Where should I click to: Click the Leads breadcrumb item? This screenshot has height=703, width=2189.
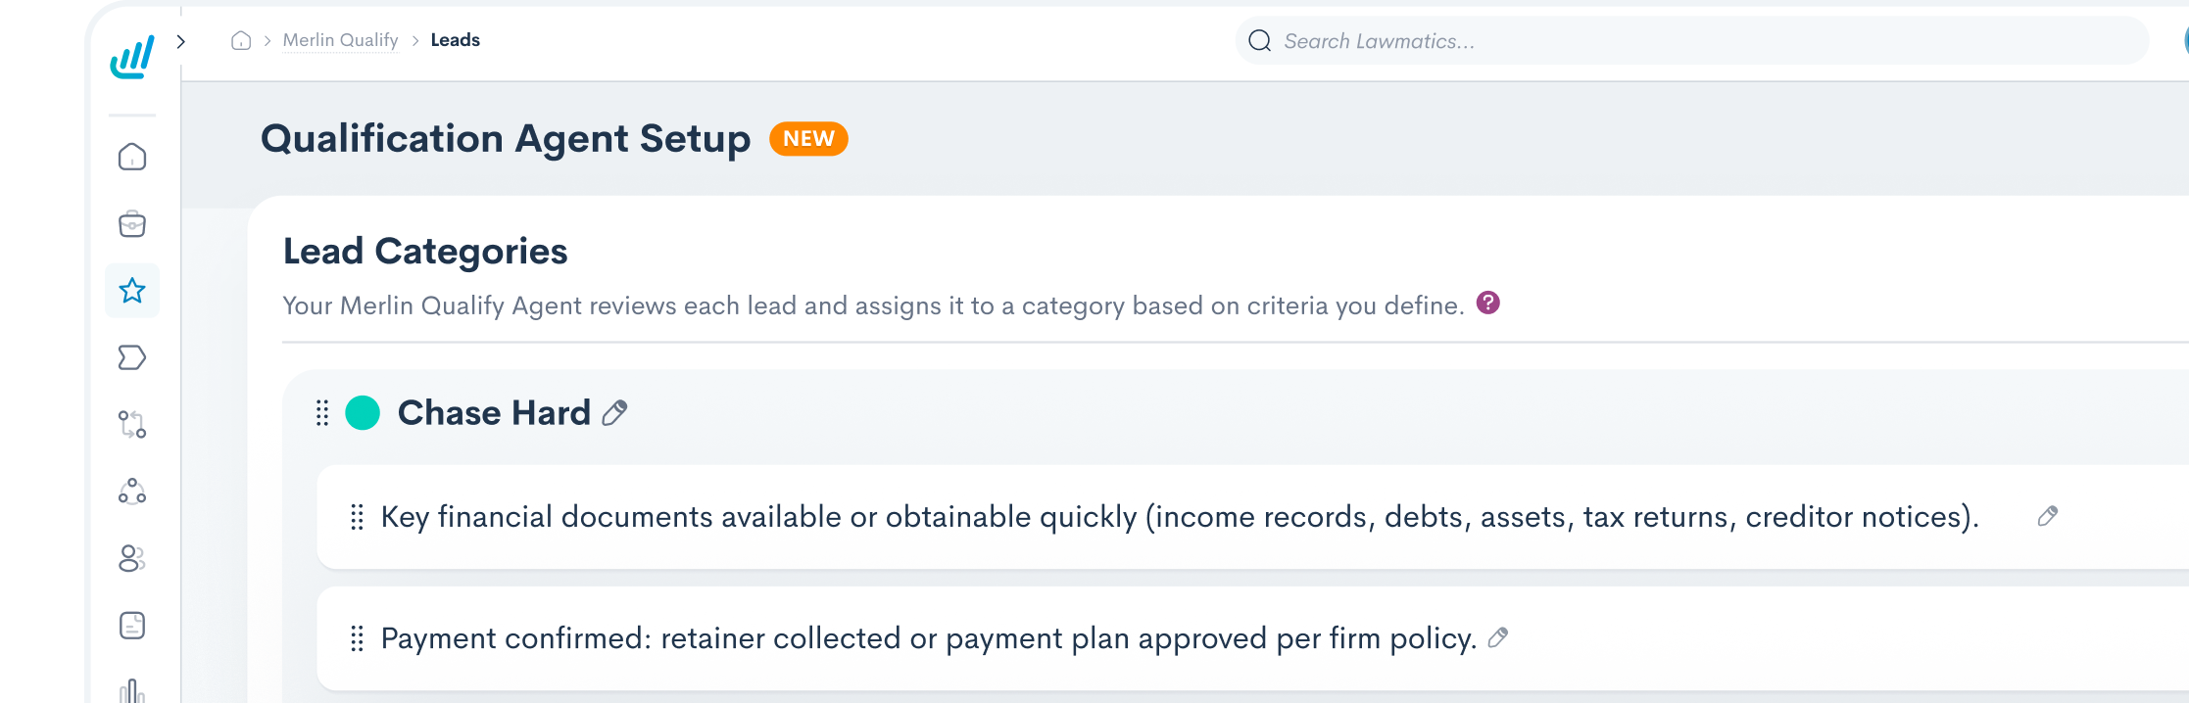[x=456, y=40]
